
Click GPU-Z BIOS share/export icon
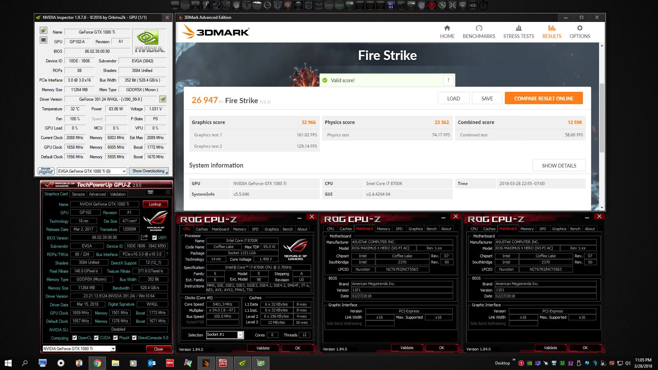coord(144,237)
